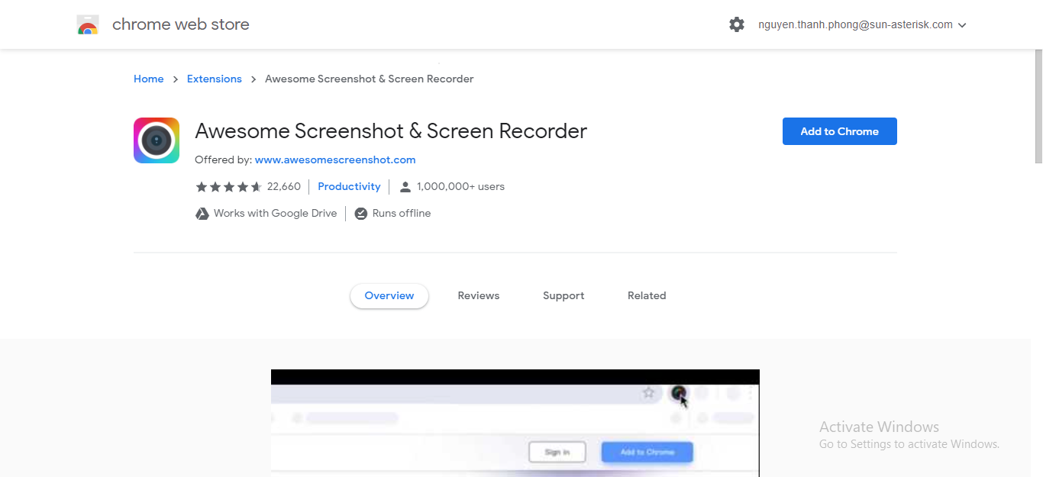Click the Runs offline text

(x=402, y=213)
